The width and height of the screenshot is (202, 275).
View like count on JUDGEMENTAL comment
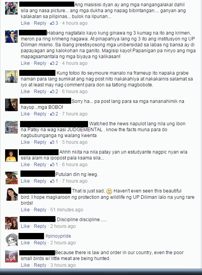(x=54, y=142)
